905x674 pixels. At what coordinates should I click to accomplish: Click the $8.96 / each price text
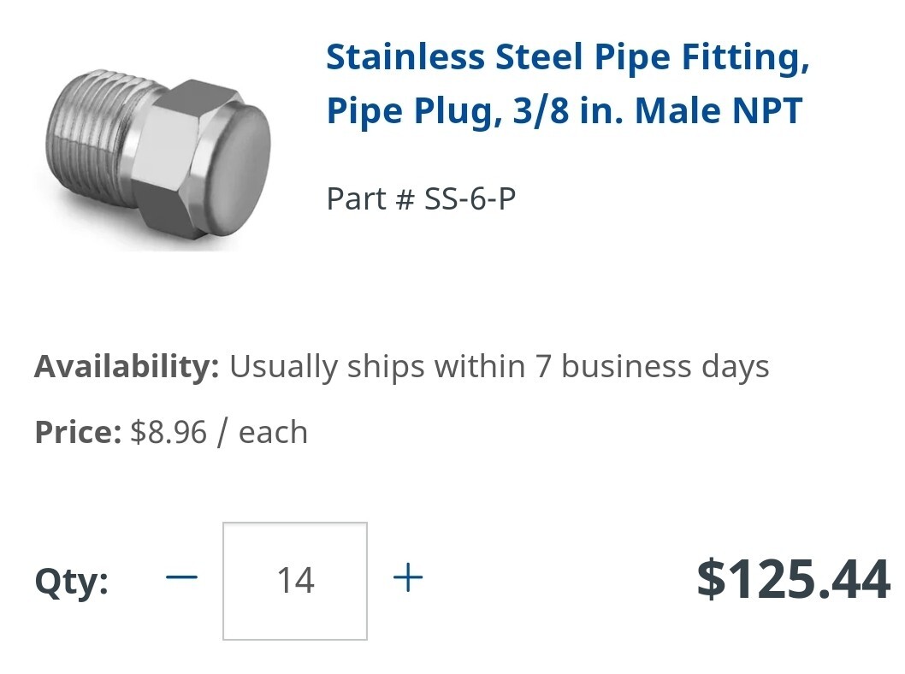219,432
